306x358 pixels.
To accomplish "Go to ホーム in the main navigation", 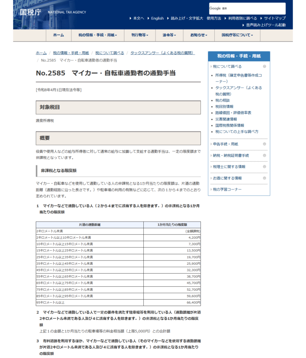I will point(58,35).
